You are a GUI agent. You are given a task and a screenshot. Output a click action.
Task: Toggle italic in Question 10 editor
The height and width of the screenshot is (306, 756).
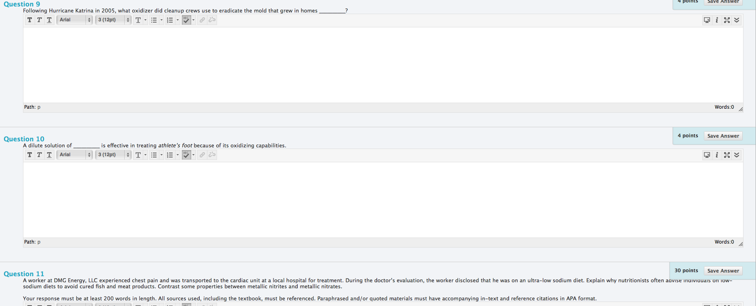coord(40,155)
